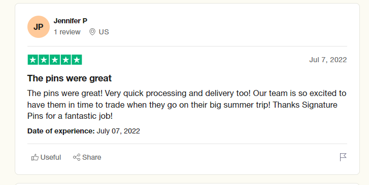Click the 'July 07, 2022' experience date
Screen dimensions: 369x185
pyautogui.click(x=118, y=131)
